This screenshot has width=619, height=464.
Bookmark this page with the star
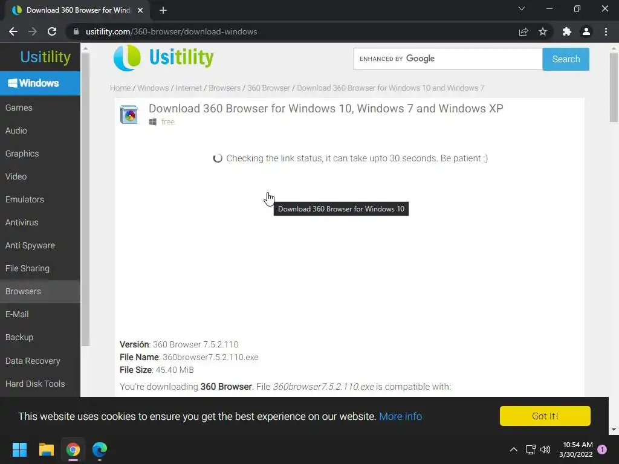tap(543, 31)
